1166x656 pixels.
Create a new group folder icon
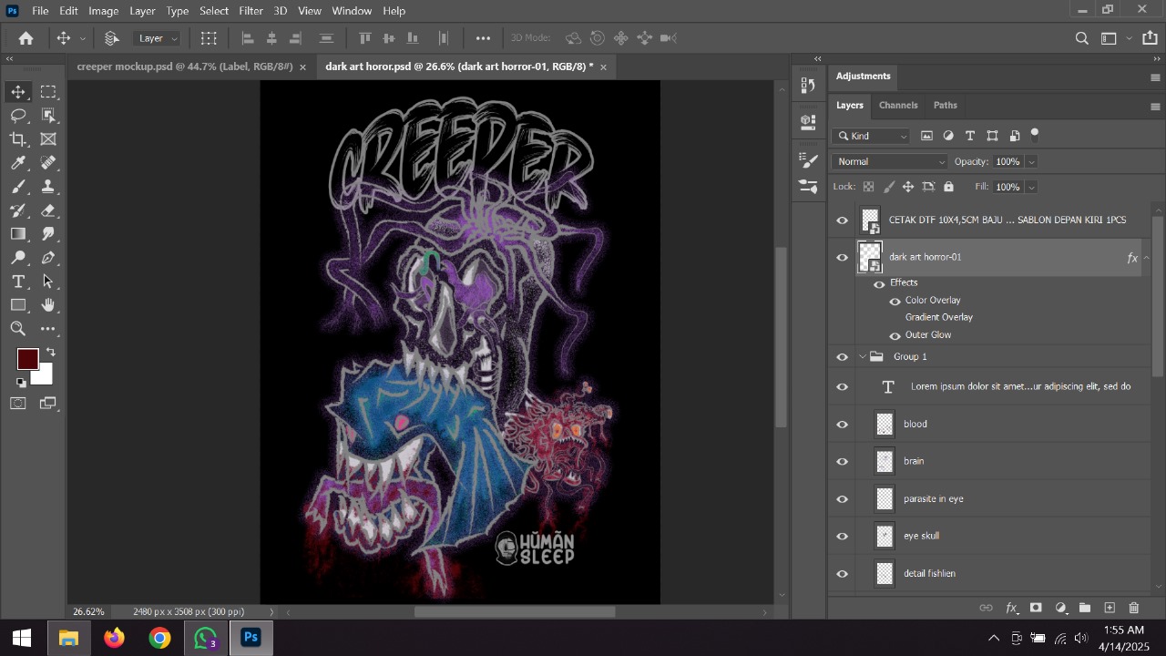(x=1085, y=608)
